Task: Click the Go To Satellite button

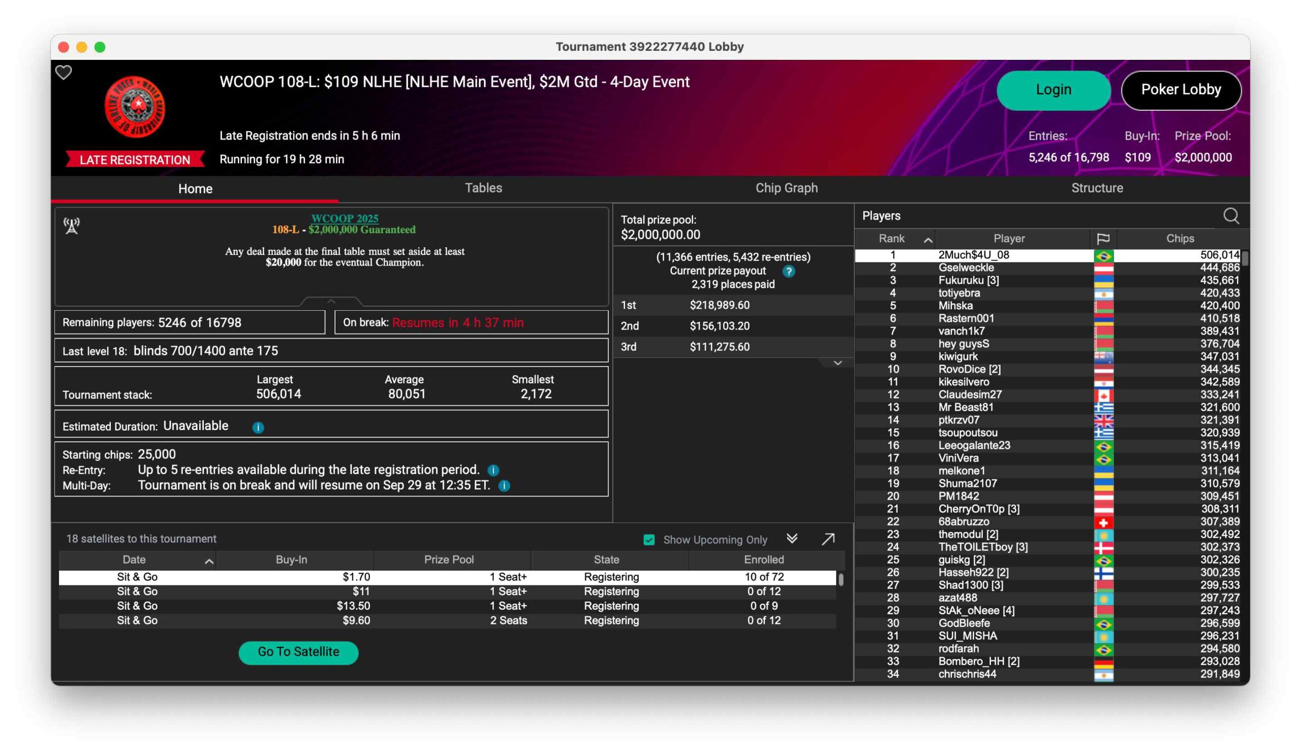Action: coord(298,652)
